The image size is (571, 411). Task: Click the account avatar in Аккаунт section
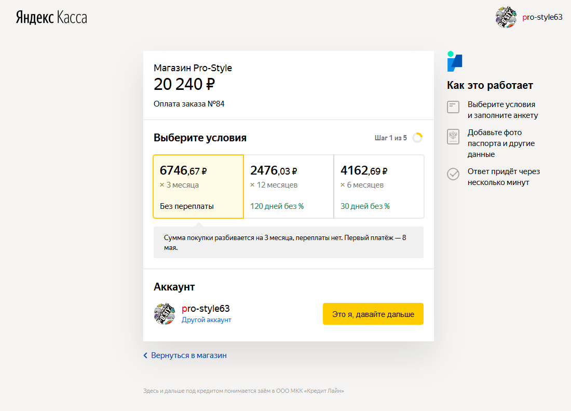coord(165,314)
